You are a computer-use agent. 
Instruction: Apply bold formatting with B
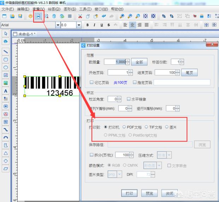pos(88,25)
